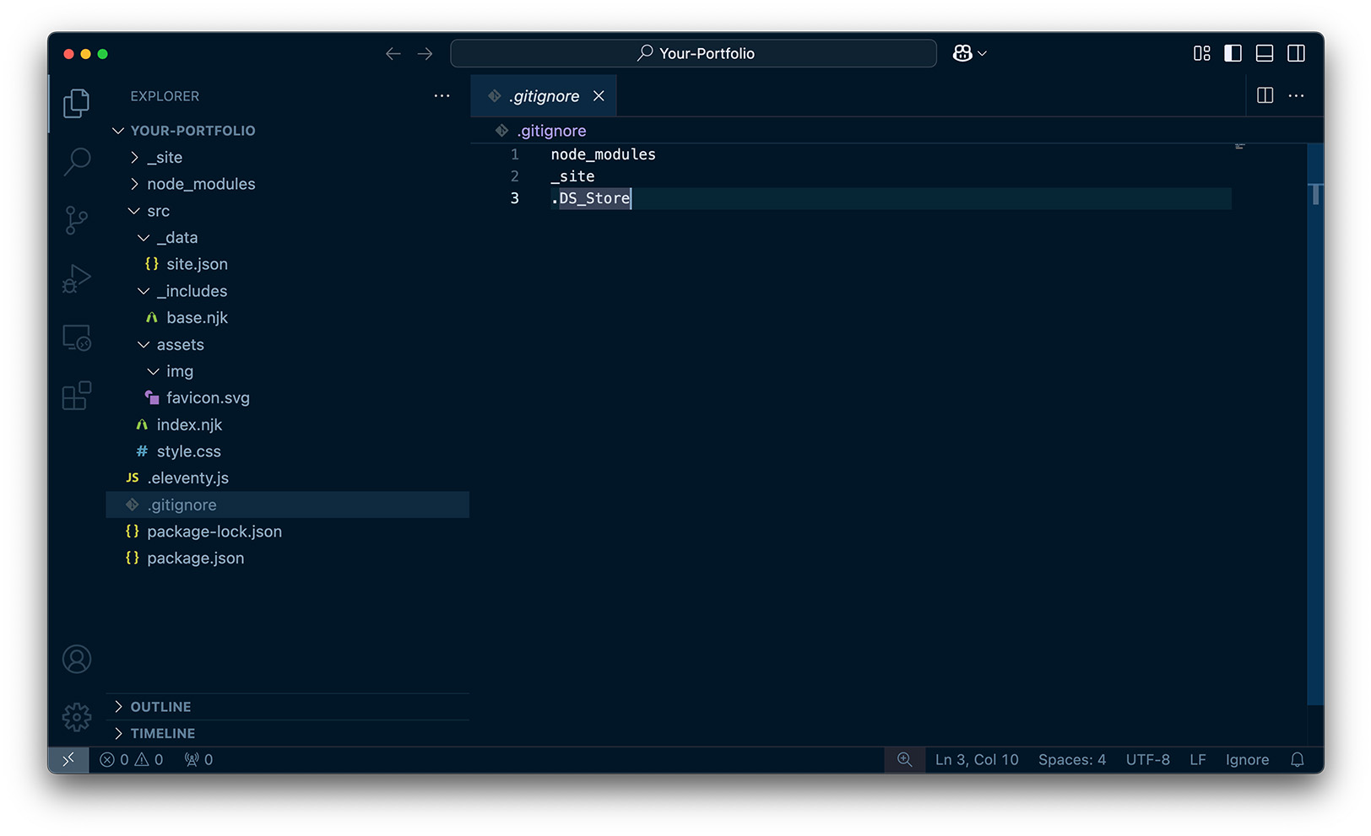
Task: Open the Search view icon
Action: click(76, 161)
